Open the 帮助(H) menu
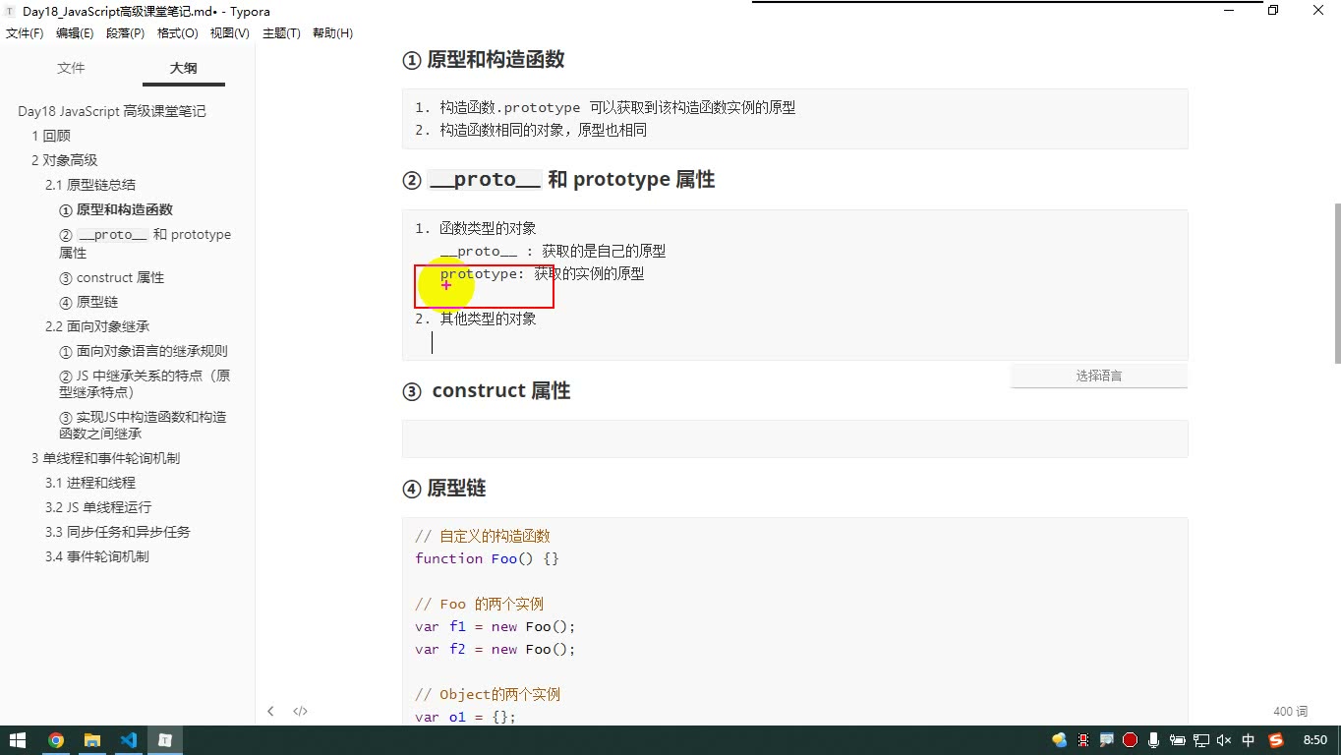Viewport: 1341px width, 755px height. point(332,33)
